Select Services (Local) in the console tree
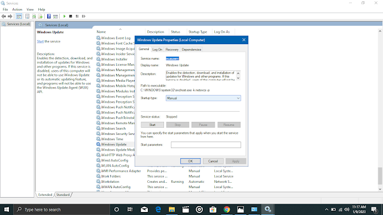 click(x=16, y=24)
